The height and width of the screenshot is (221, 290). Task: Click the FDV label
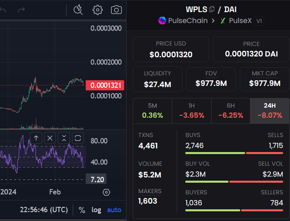click(x=211, y=73)
